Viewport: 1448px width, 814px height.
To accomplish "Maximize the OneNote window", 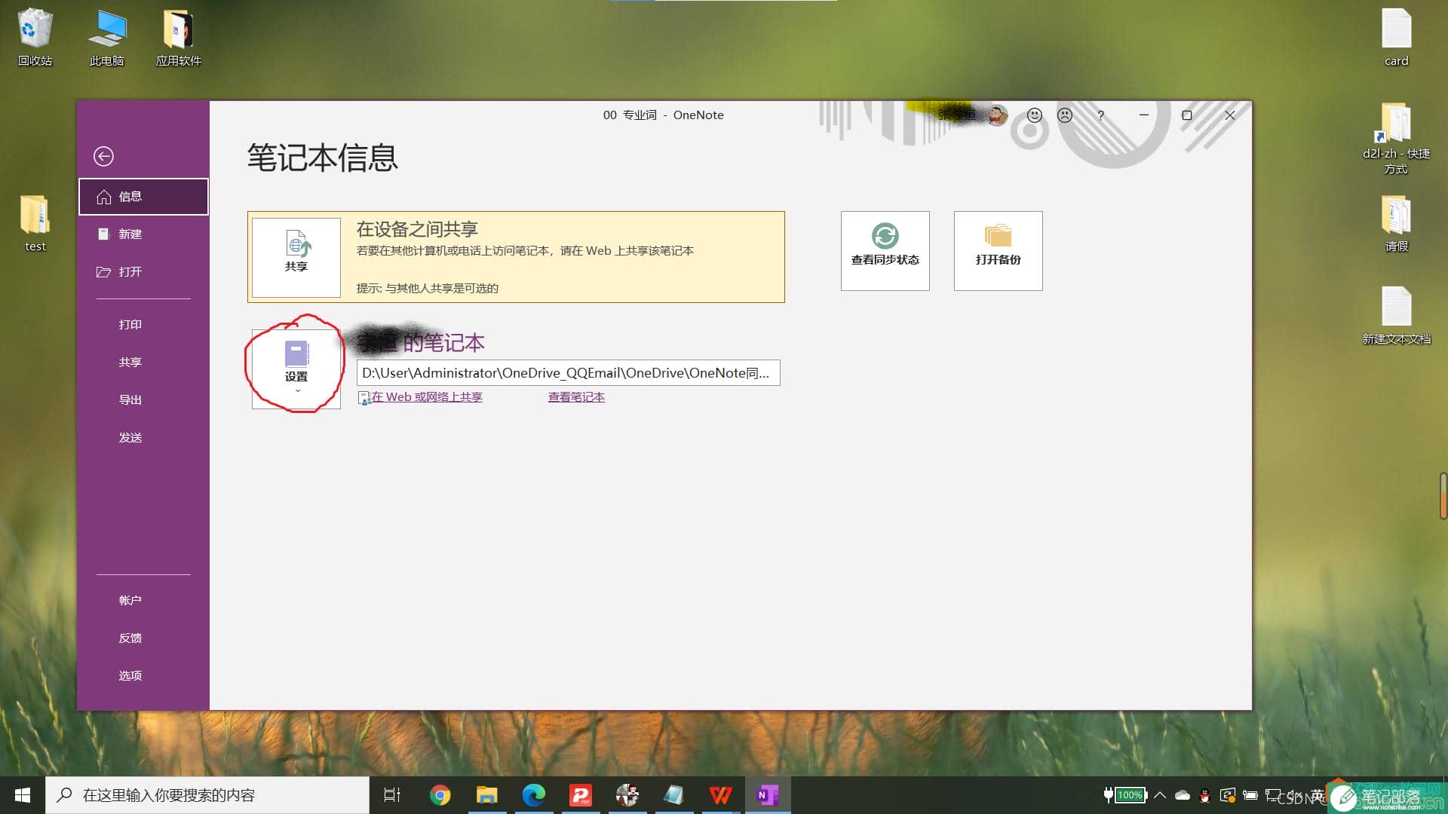I will 1187,115.
